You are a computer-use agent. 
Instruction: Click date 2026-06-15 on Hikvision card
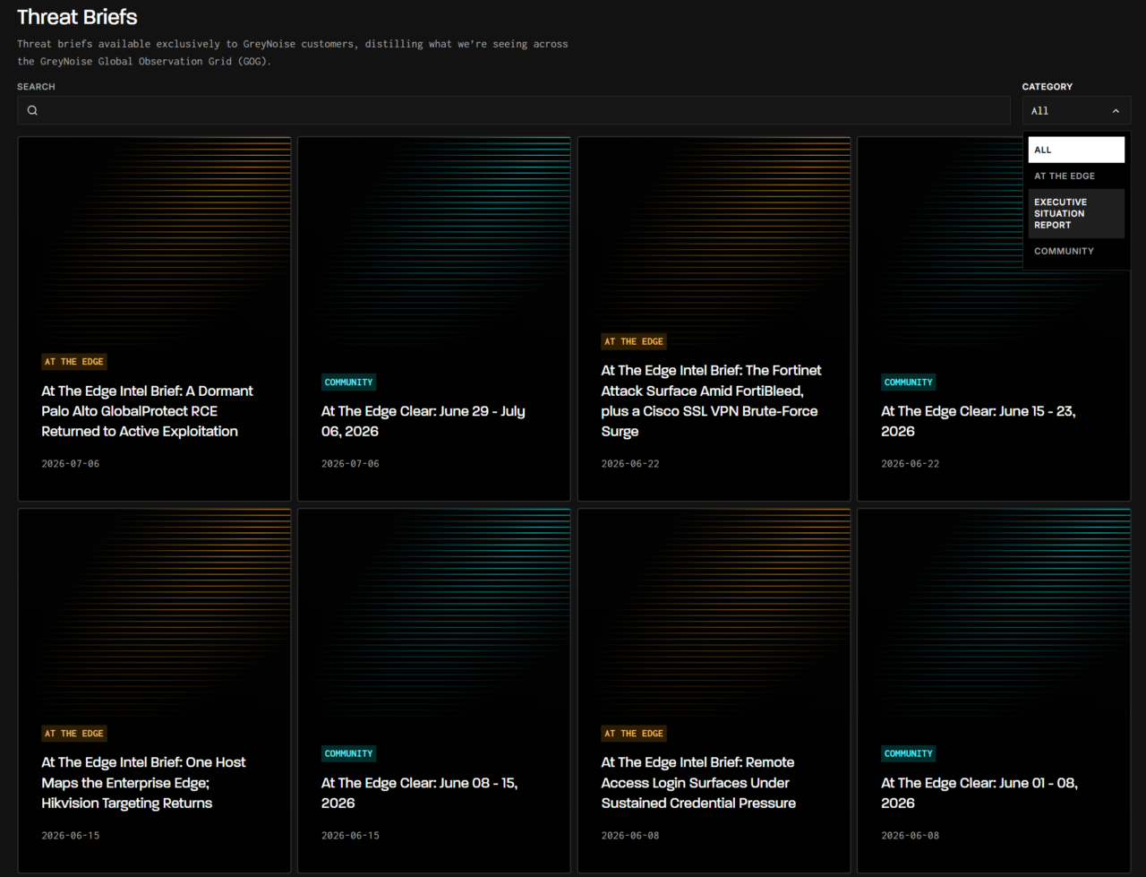click(71, 836)
